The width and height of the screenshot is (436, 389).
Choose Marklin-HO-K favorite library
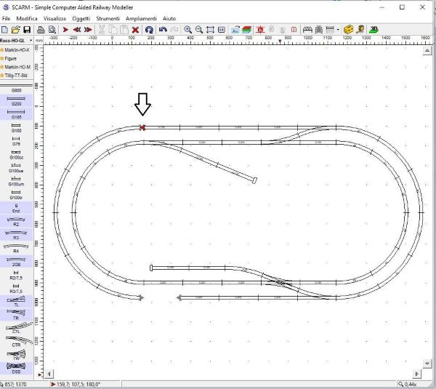click(x=17, y=49)
